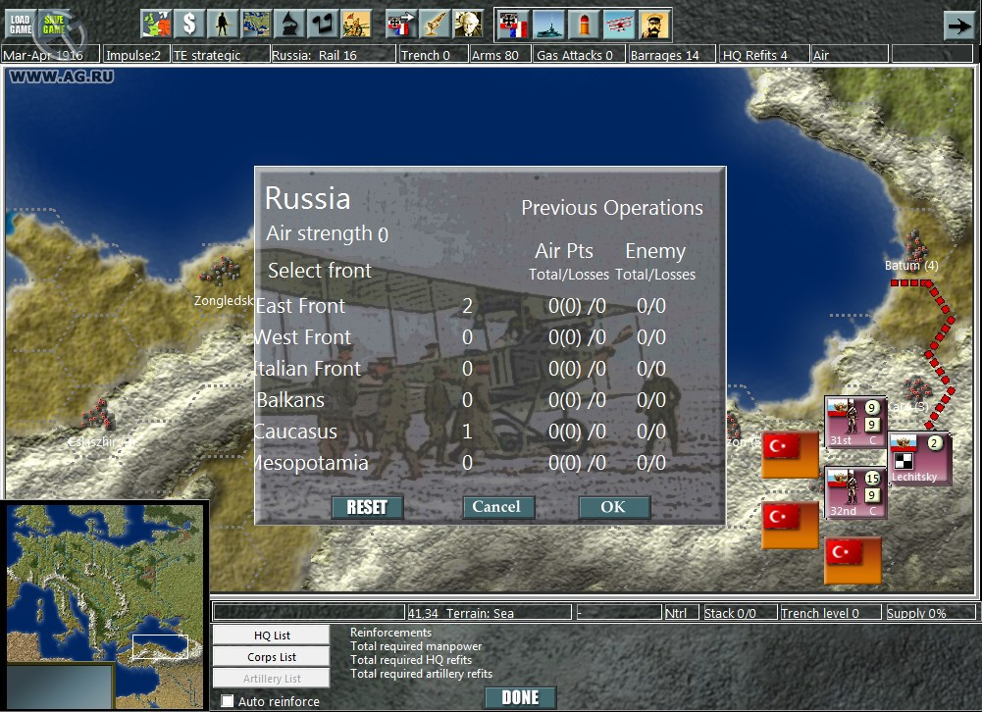The width and height of the screenshot is (982, 712).
Task: Select Italian Front in the front list
Action: (x=308, y=368)
